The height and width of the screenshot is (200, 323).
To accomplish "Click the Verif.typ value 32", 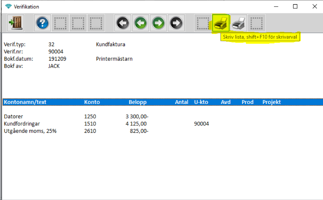I will (51, 44).
